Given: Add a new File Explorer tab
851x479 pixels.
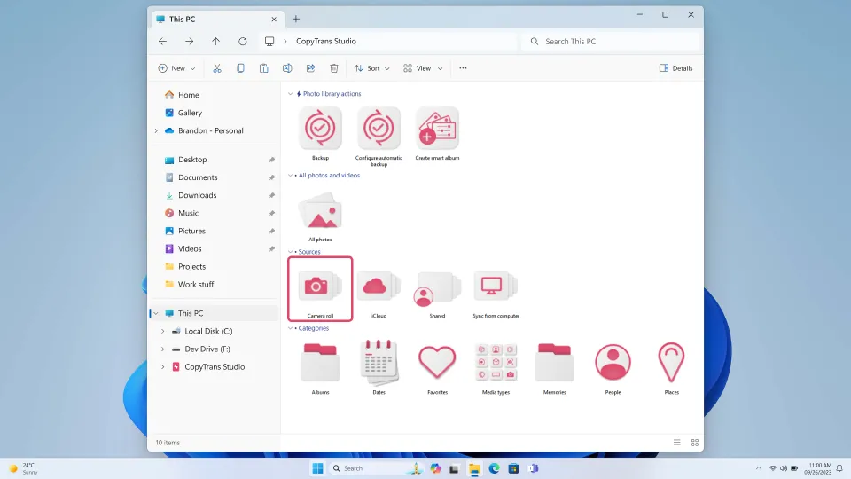Looking at the screenshot, I should pyautogui.click(x=296, y=19).
